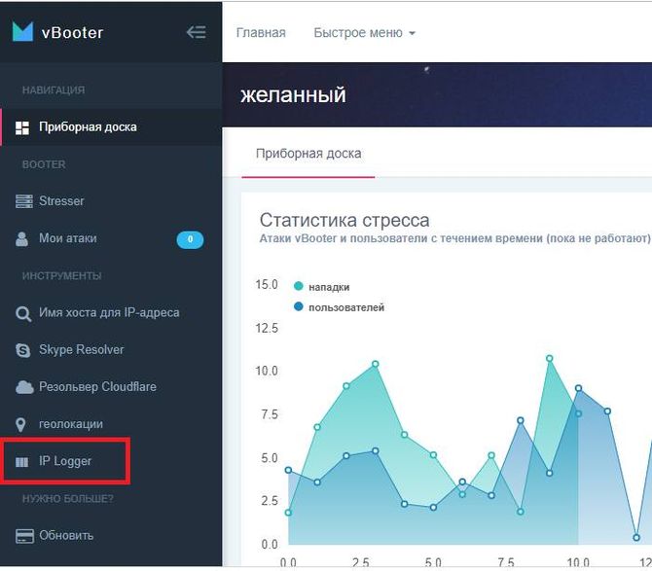Click the server icon beside Stresser
Screen dimensions: 652x571
click(23, 201)
